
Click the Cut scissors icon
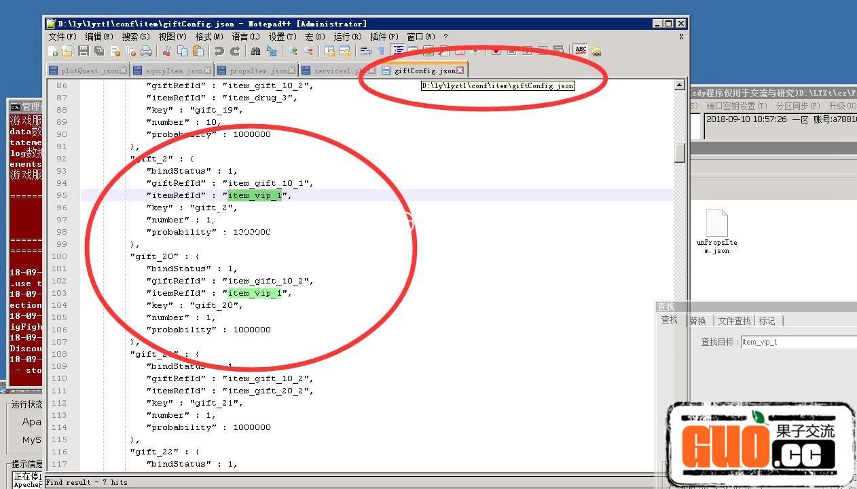tap(166, 52)
